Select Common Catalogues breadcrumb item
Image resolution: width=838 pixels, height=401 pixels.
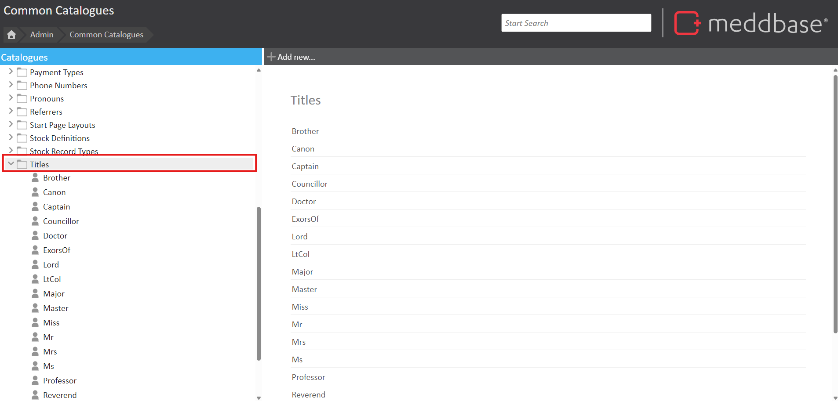[106, 35]
